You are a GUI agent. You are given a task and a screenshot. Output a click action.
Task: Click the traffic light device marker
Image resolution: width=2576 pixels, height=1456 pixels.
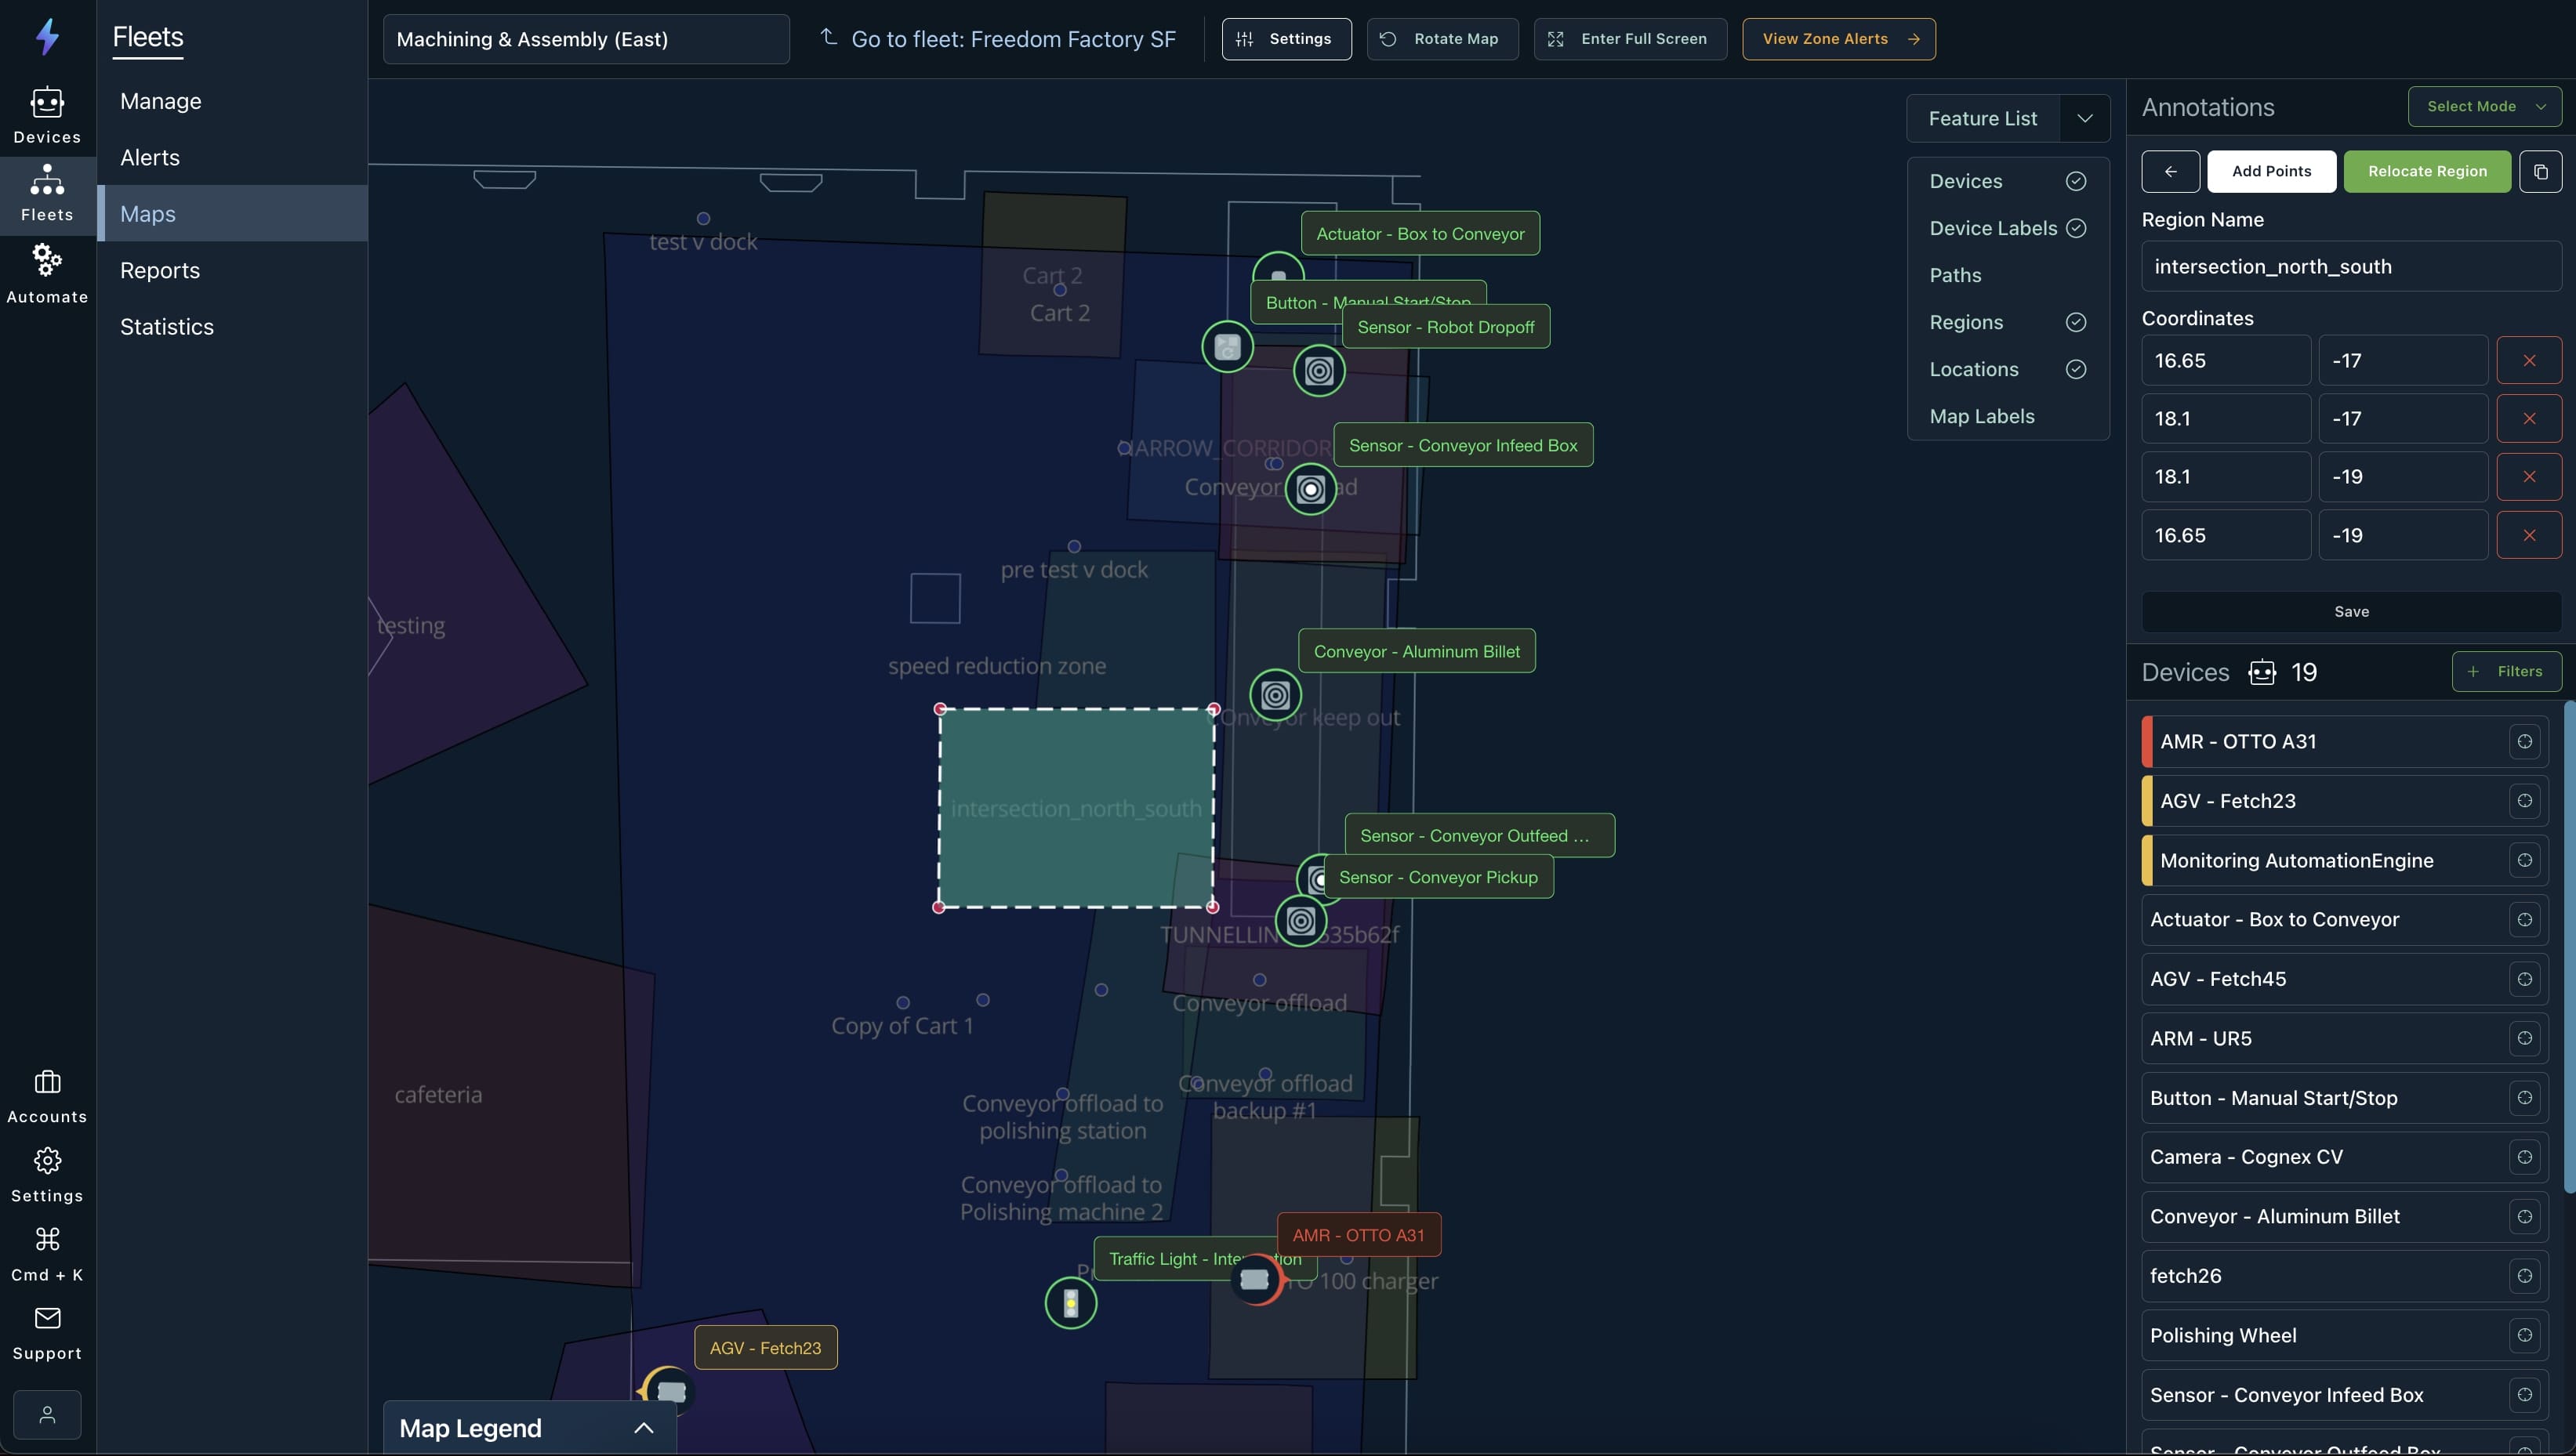tap(1070, 1303)
